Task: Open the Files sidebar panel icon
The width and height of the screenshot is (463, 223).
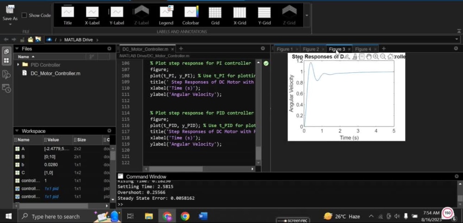Action: coord(6,51)
